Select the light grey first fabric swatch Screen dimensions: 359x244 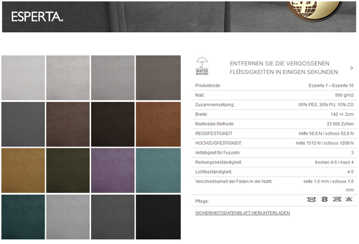point(23,78)
